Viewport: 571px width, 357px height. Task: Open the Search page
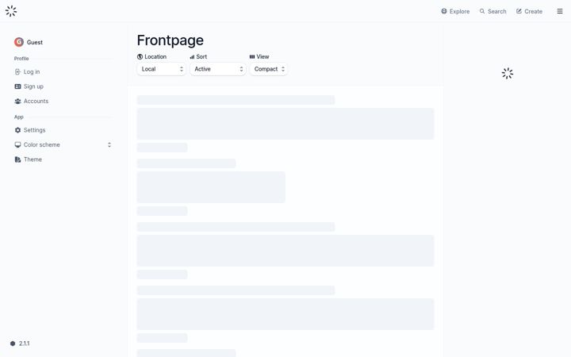pos(492,11)
